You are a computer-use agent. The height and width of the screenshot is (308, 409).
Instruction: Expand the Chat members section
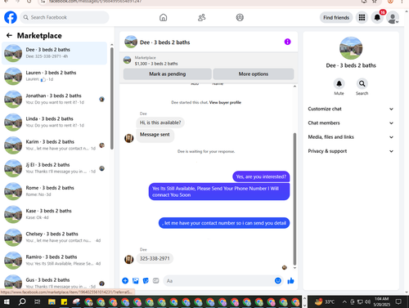pyautogui.click(x=351, y=123)
